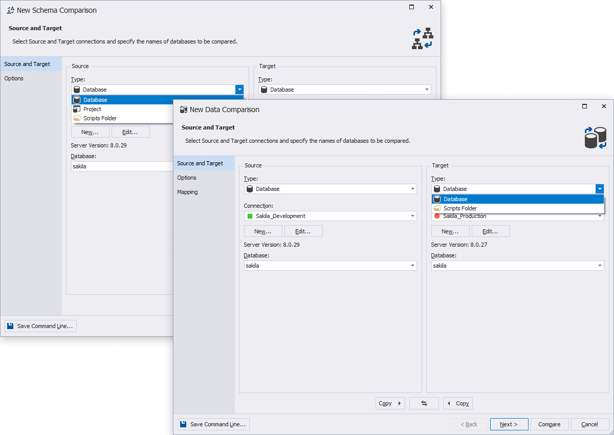This screenshot has height=435, width=614.
Task: Copy target settings to source with Copy left button
Action: [458, 403]
